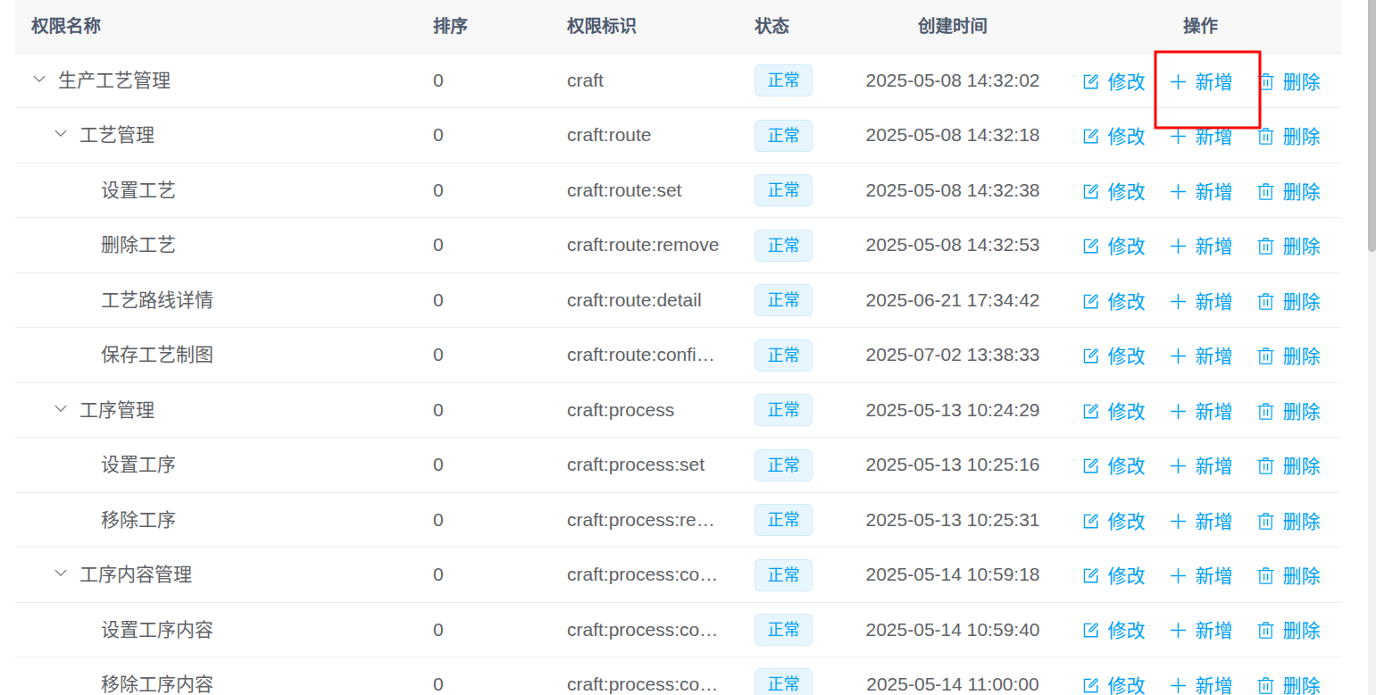Image resolution: width=1376 pixels, height=695 pixels.
Task: Click 修改 link for 设置工序 row
Action: point(1125,466)
